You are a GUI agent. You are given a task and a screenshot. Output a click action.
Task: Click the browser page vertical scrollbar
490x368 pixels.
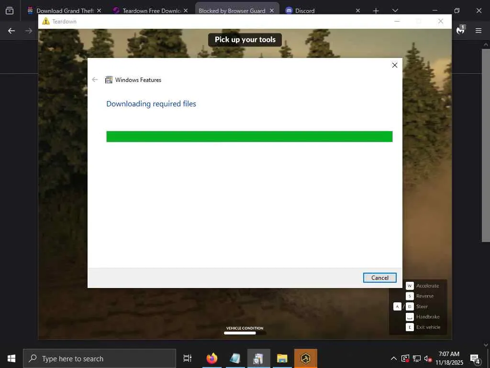[486, 146]
